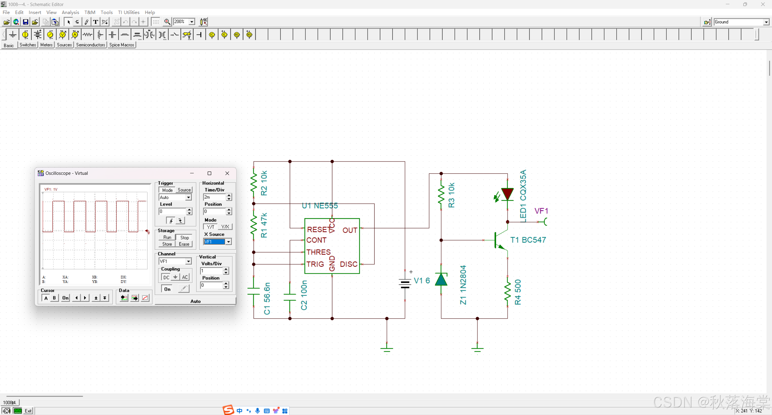The height and width of the screenshot is (415, 772).
Task: Pick the capacitor component icon
Action: (x=112, y=35)
